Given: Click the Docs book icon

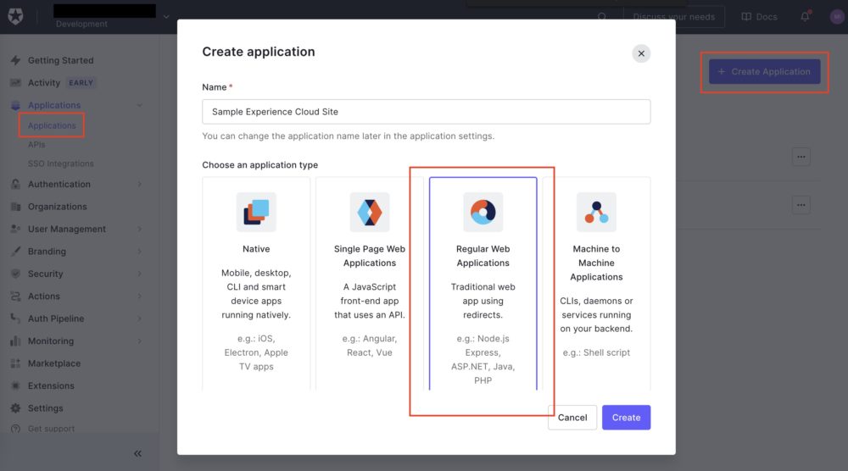Looking at the screenshot, I should coord(746,17).
